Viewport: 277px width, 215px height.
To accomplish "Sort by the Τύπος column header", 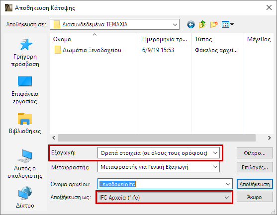I will pyautogui.click(x=218, y=39).
